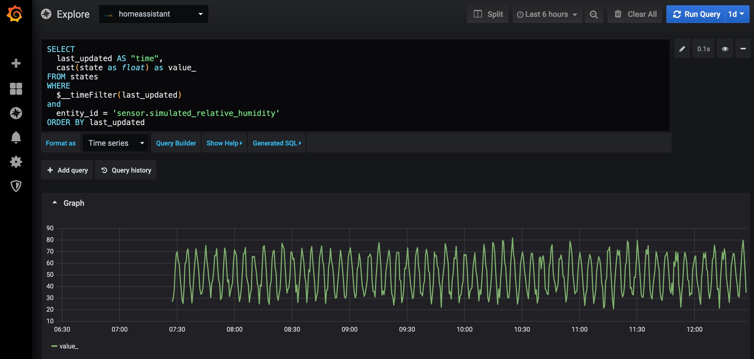754x359 pixels.
Task: Edit the query using the pencil icon
Action: click(x=682, y=49)
